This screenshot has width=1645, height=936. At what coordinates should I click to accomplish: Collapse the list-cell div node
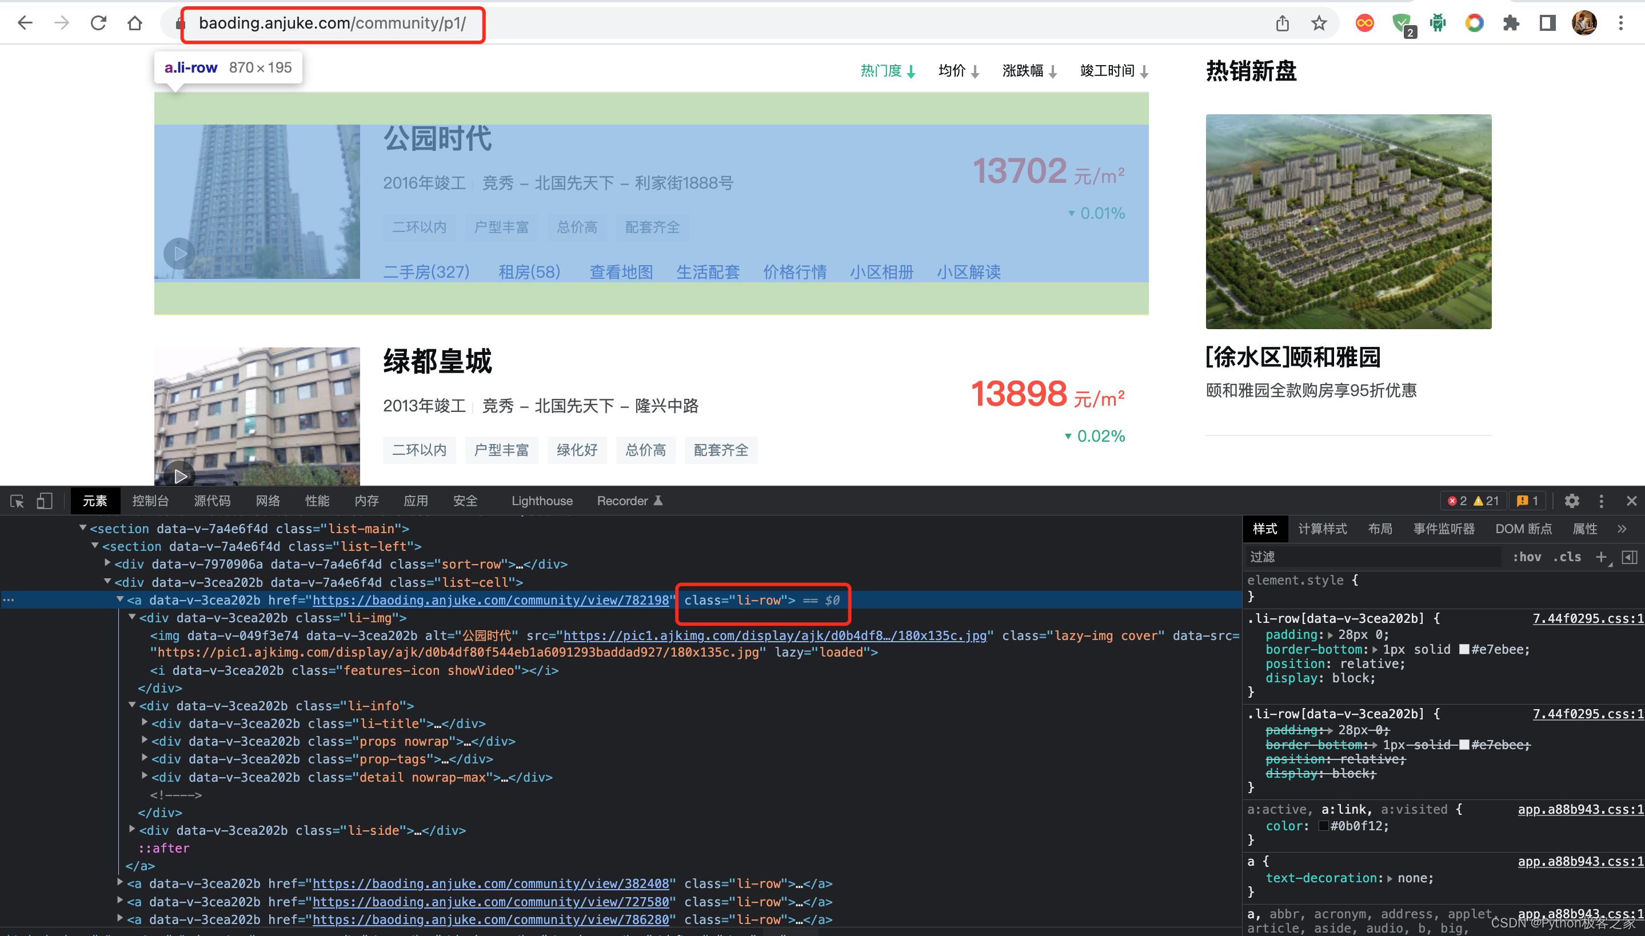coord(107,581)
